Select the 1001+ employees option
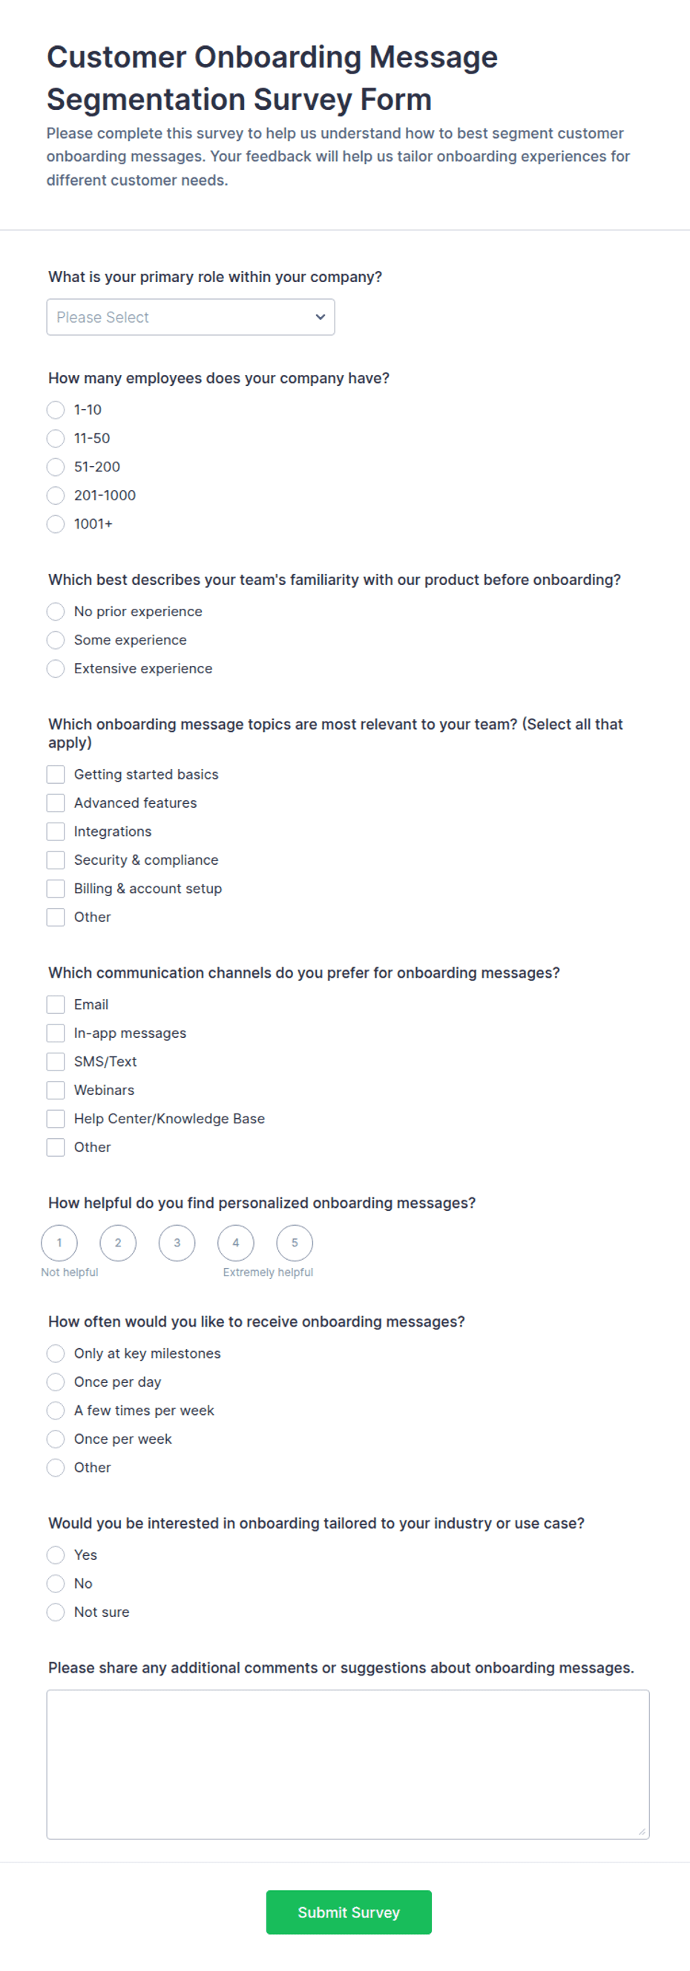Screen dimensions: 690x1971 [56, 524]
